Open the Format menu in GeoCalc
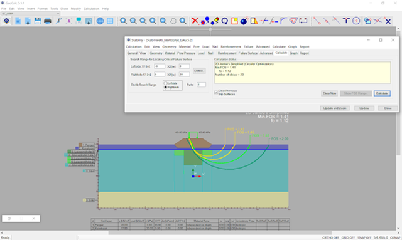The image size is (402, 240). tap(42, 9)
